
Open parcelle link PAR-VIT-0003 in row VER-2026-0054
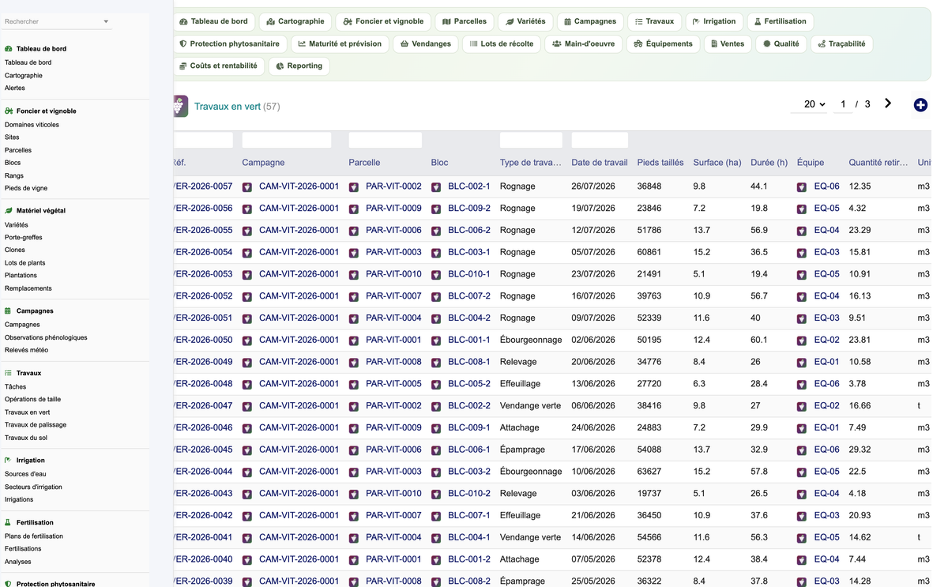(x=393, y=252)
